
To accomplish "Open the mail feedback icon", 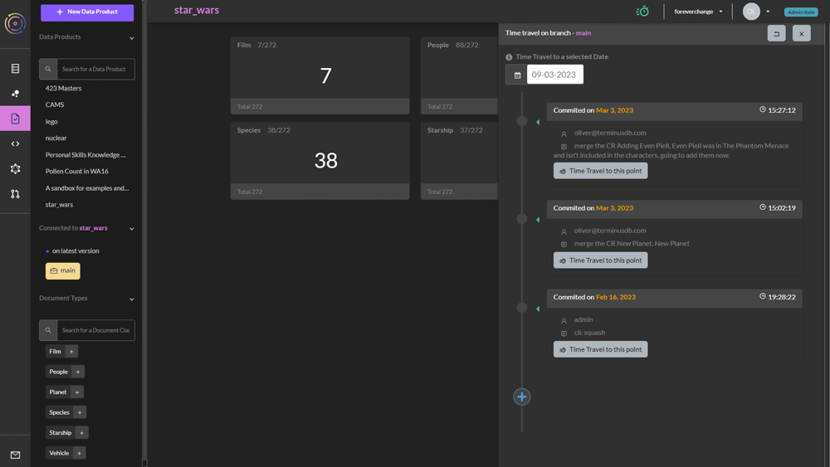I will 15,455.
